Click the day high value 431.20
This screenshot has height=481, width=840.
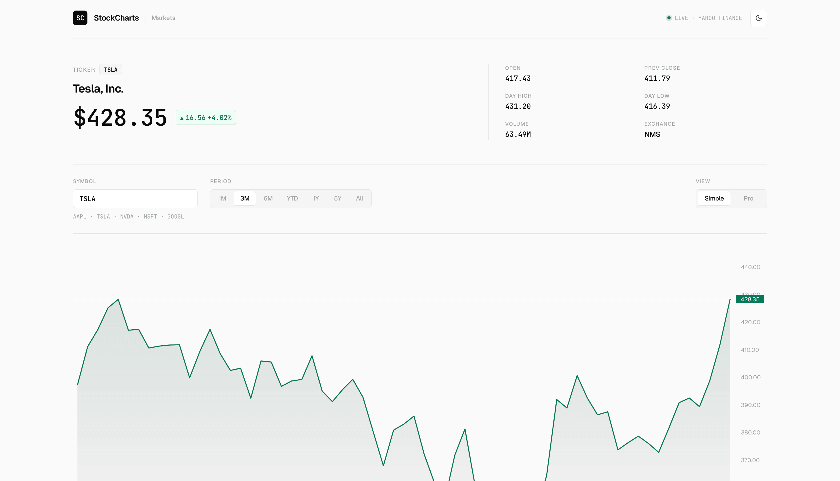coord(518,106)
